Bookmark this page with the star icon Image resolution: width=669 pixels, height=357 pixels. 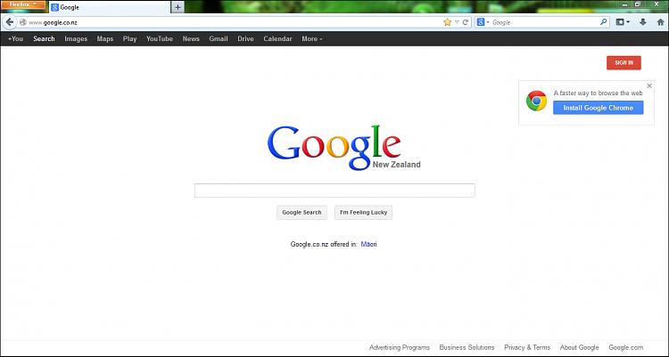447,22
